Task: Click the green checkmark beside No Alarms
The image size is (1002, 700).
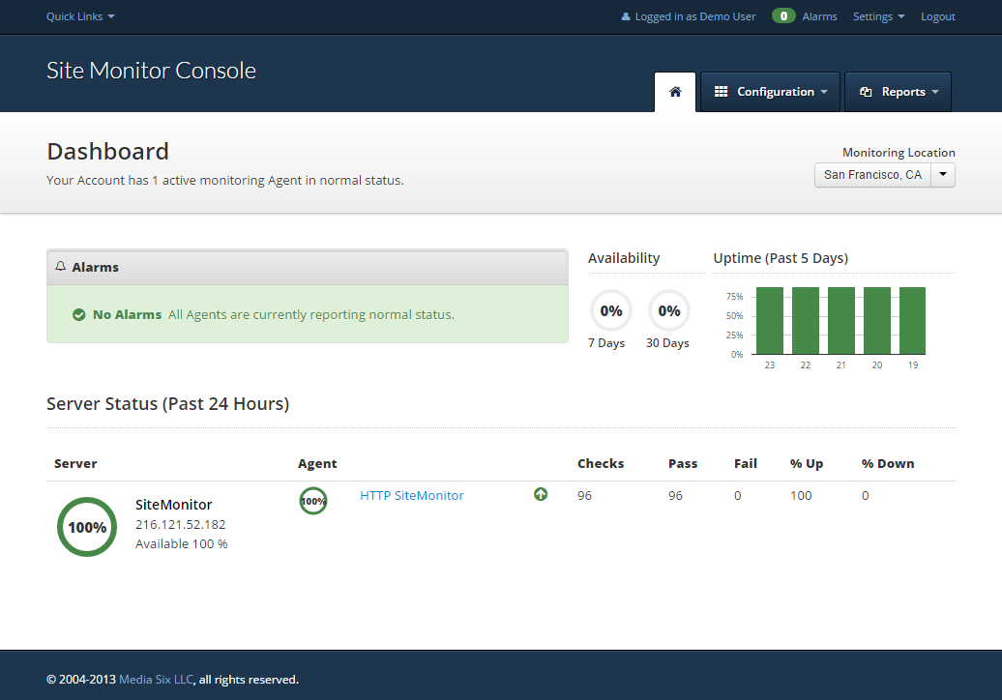Action: [79, 314]
